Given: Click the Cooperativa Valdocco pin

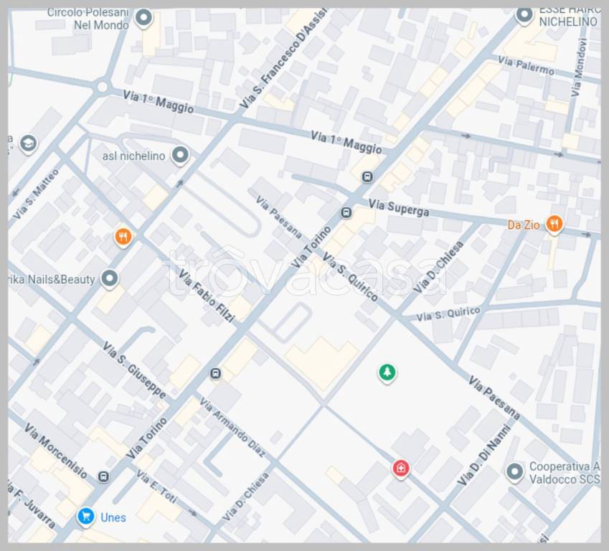Looking at the screenshot, I should (x=514, y=472).
